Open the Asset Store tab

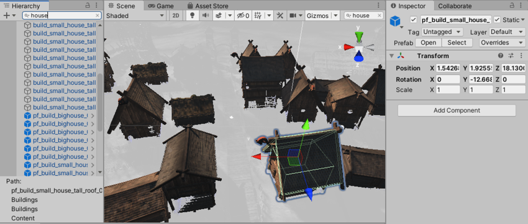tap(207, 6)
